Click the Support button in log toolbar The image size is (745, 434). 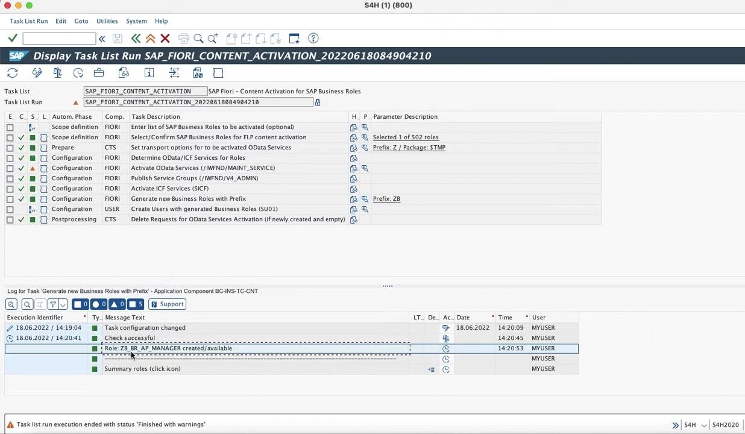(167, 304)
